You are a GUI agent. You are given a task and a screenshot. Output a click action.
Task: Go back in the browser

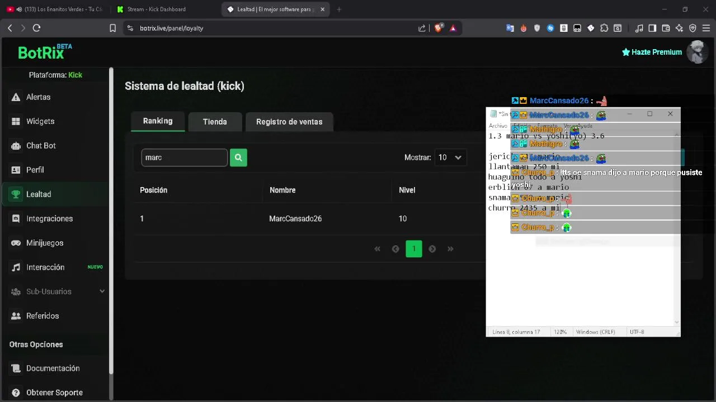coord(10,28)
